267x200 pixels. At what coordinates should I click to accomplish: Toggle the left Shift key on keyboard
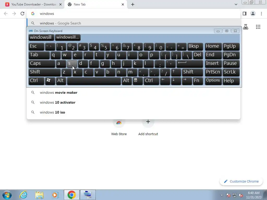(45, 72)
